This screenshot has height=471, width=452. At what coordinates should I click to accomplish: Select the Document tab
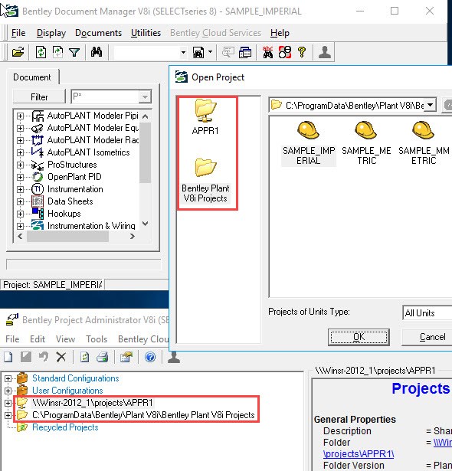(32, 77)
